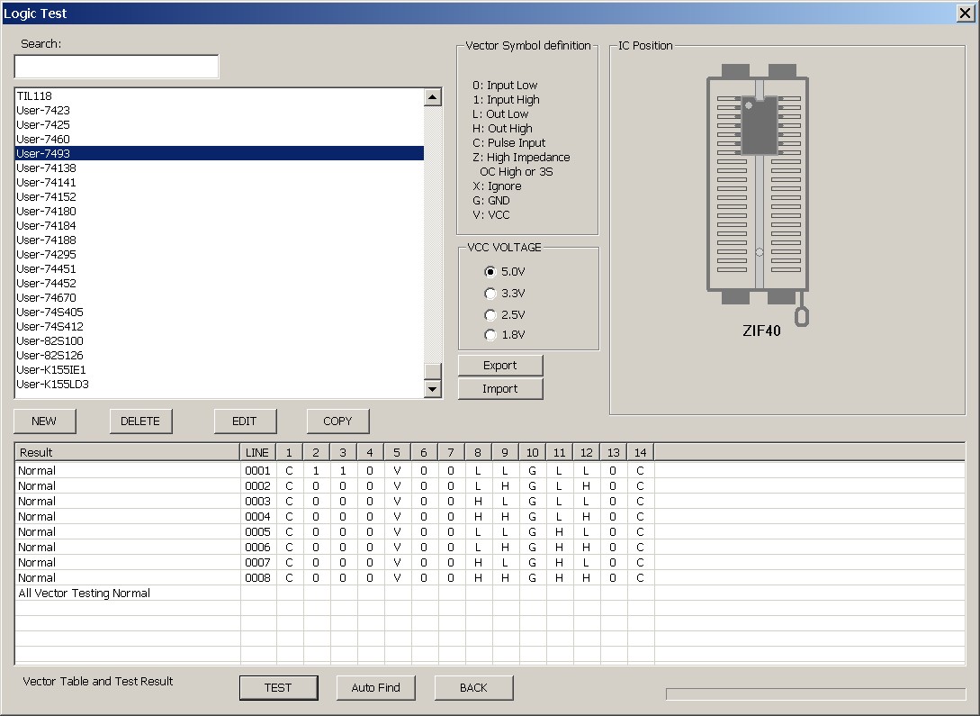
Task: Click the Search text field
Action: coord(116,67)
